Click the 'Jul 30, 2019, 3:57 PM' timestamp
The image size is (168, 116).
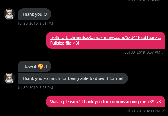(x=143, y=52)
